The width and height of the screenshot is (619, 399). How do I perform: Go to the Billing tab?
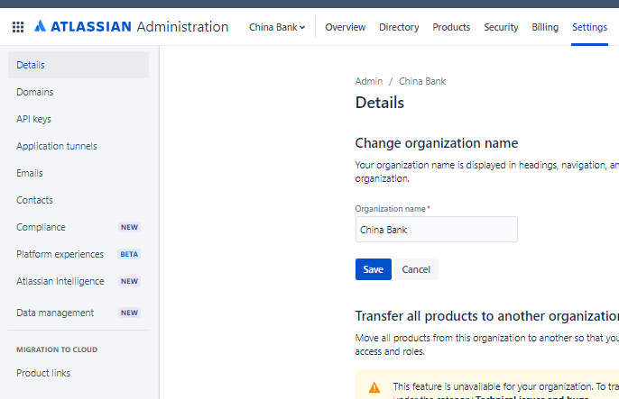545,27
